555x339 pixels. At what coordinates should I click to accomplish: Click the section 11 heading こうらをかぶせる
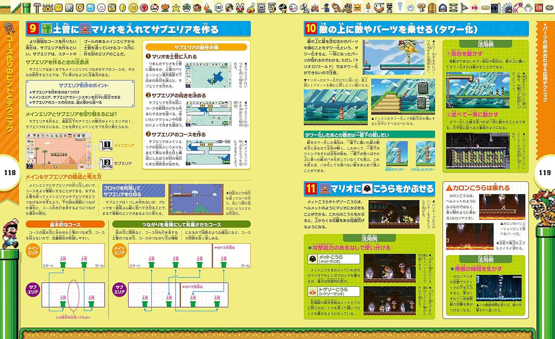pyautogui.click(x=370, y=188)
